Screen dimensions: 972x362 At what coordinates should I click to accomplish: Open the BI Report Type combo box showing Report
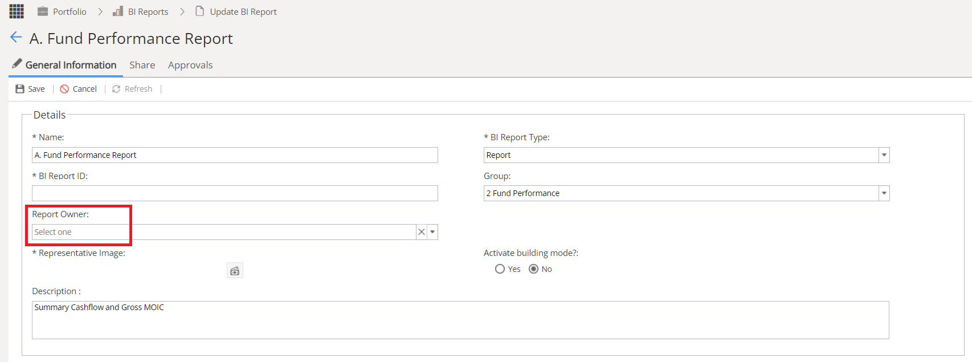(687, 155)
